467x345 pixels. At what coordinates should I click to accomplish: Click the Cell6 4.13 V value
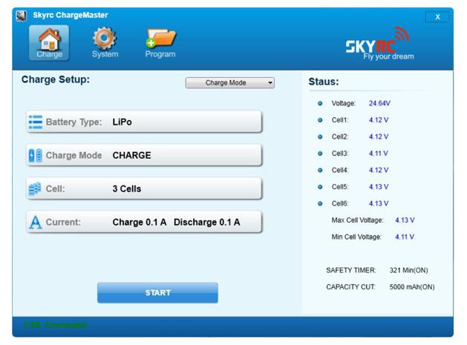pyautogui.click(x=379, y=203)
